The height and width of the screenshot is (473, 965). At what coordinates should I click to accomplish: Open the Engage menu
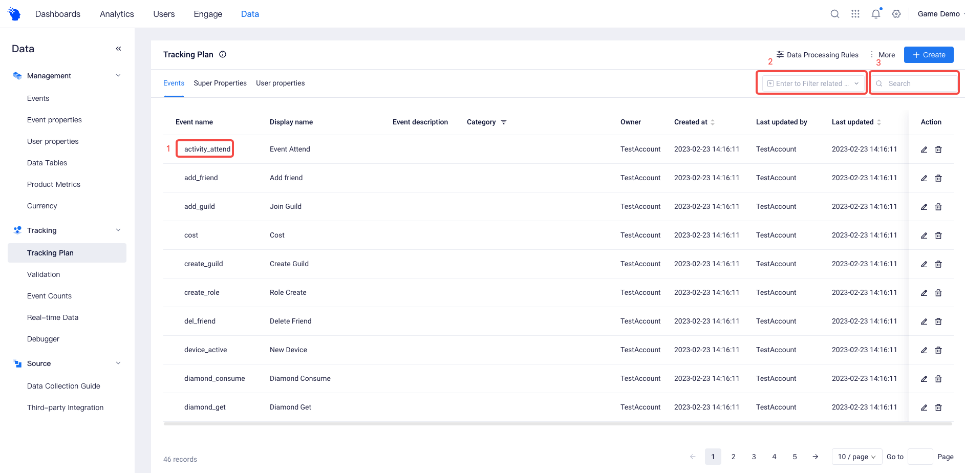coord(208,14)
